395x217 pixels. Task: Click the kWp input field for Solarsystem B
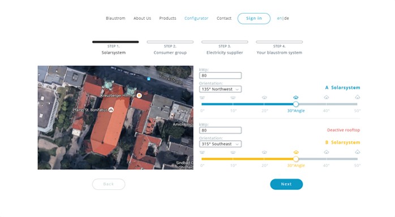tap(220, 130)
